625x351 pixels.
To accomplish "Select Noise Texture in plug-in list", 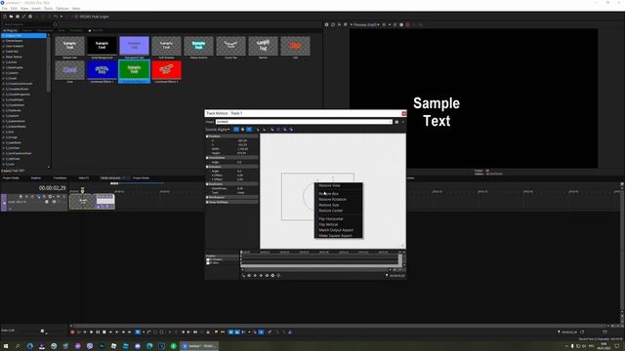I will click(x=15, y=57).
